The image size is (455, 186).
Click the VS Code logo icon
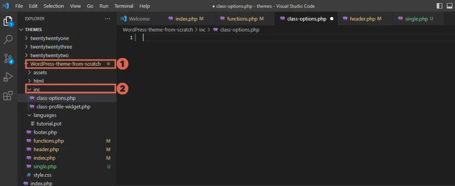coord(6,6)
